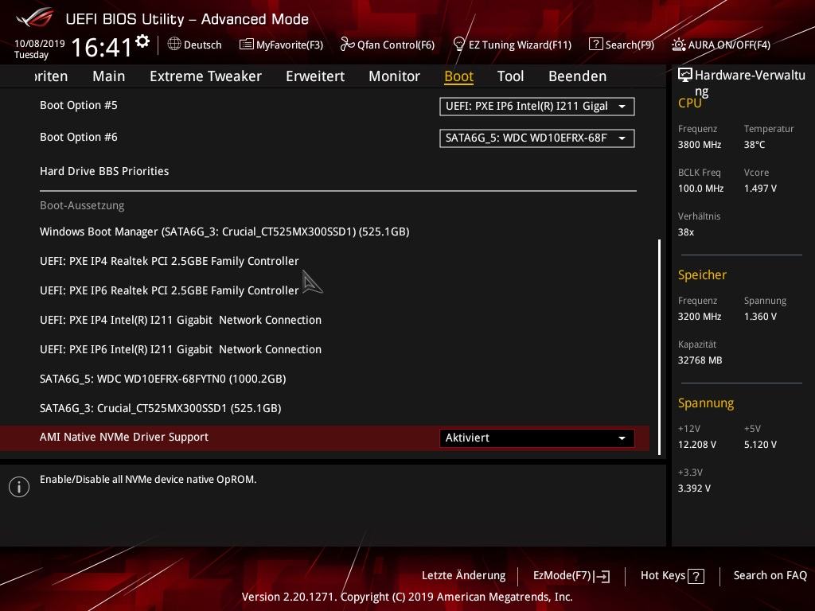Click the 16:41 clock display
The width and height of the screenshot is (815, 611).
tap(101, 47)
